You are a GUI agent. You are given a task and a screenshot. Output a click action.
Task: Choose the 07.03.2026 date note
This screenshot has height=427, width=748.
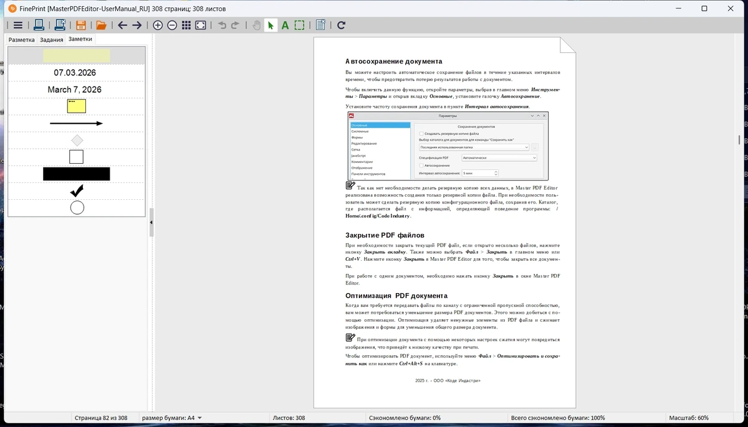pos(75,73)
